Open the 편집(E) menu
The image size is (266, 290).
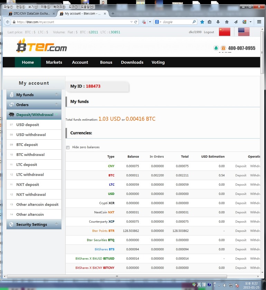[x=20, y=7]
